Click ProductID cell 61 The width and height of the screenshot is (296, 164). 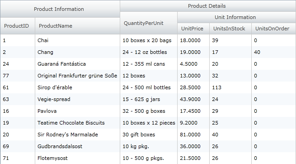18,87
